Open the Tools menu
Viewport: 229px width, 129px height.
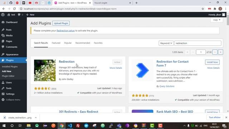(13, 88)
